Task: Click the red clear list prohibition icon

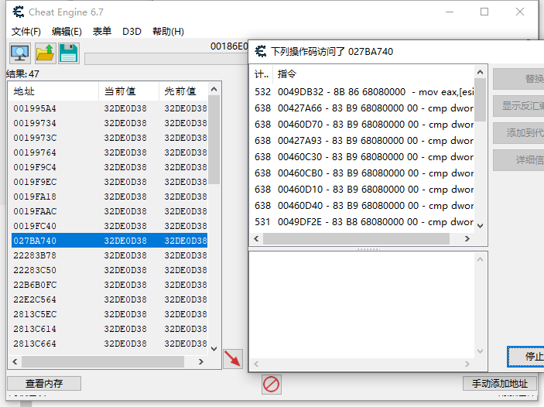Action: (x=271, y=385)
